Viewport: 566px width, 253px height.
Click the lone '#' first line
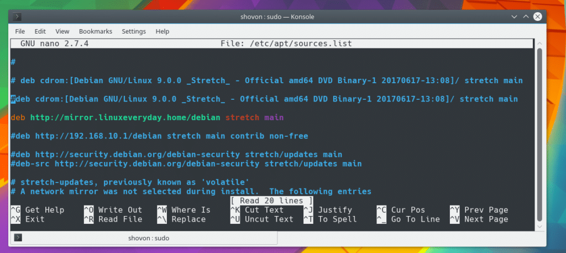tap(13, 62)
